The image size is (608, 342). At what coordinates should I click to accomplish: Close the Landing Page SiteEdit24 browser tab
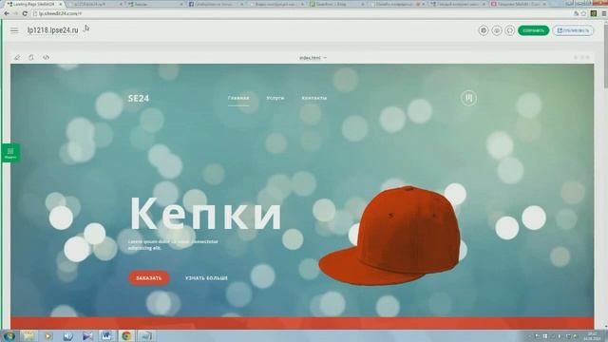(x=61, y=4)
